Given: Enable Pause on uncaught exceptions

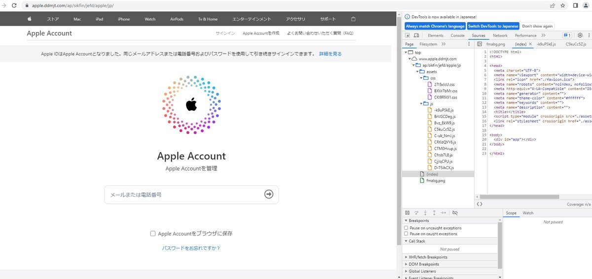Looking at the screenshot, I should tap(406, 228).
